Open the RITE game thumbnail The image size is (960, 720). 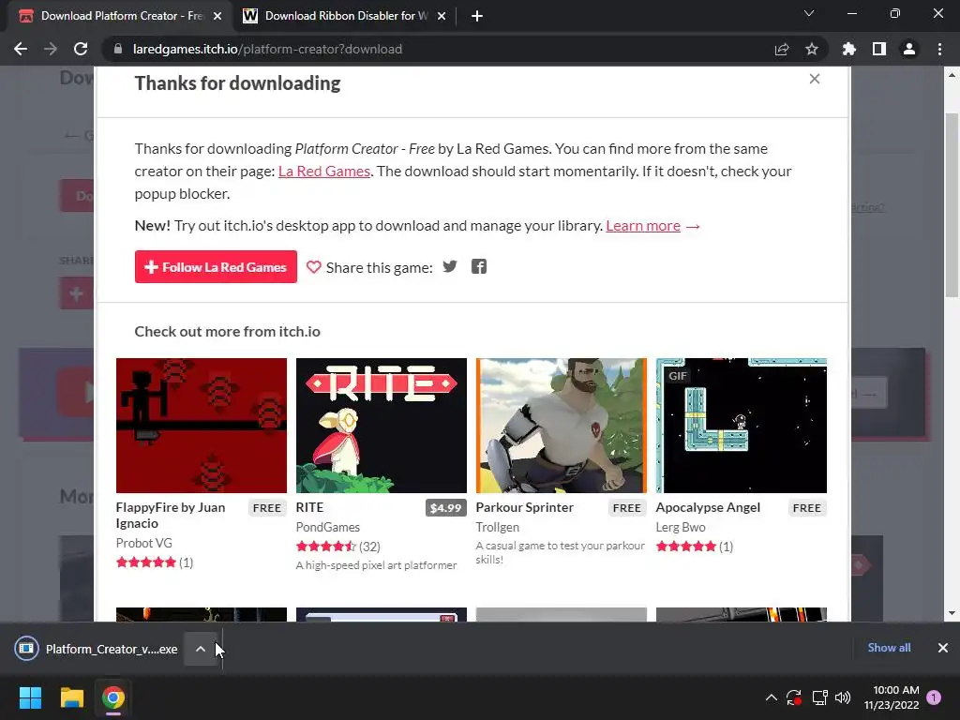382,426
